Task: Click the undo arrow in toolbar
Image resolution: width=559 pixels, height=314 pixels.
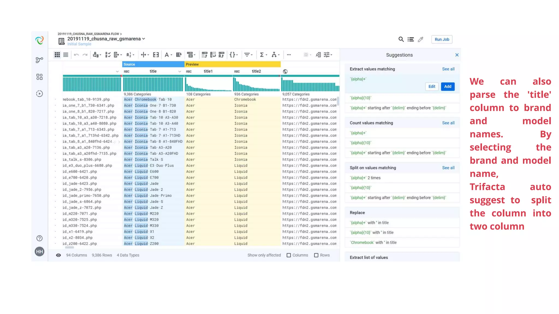Action: coord(76,55)
